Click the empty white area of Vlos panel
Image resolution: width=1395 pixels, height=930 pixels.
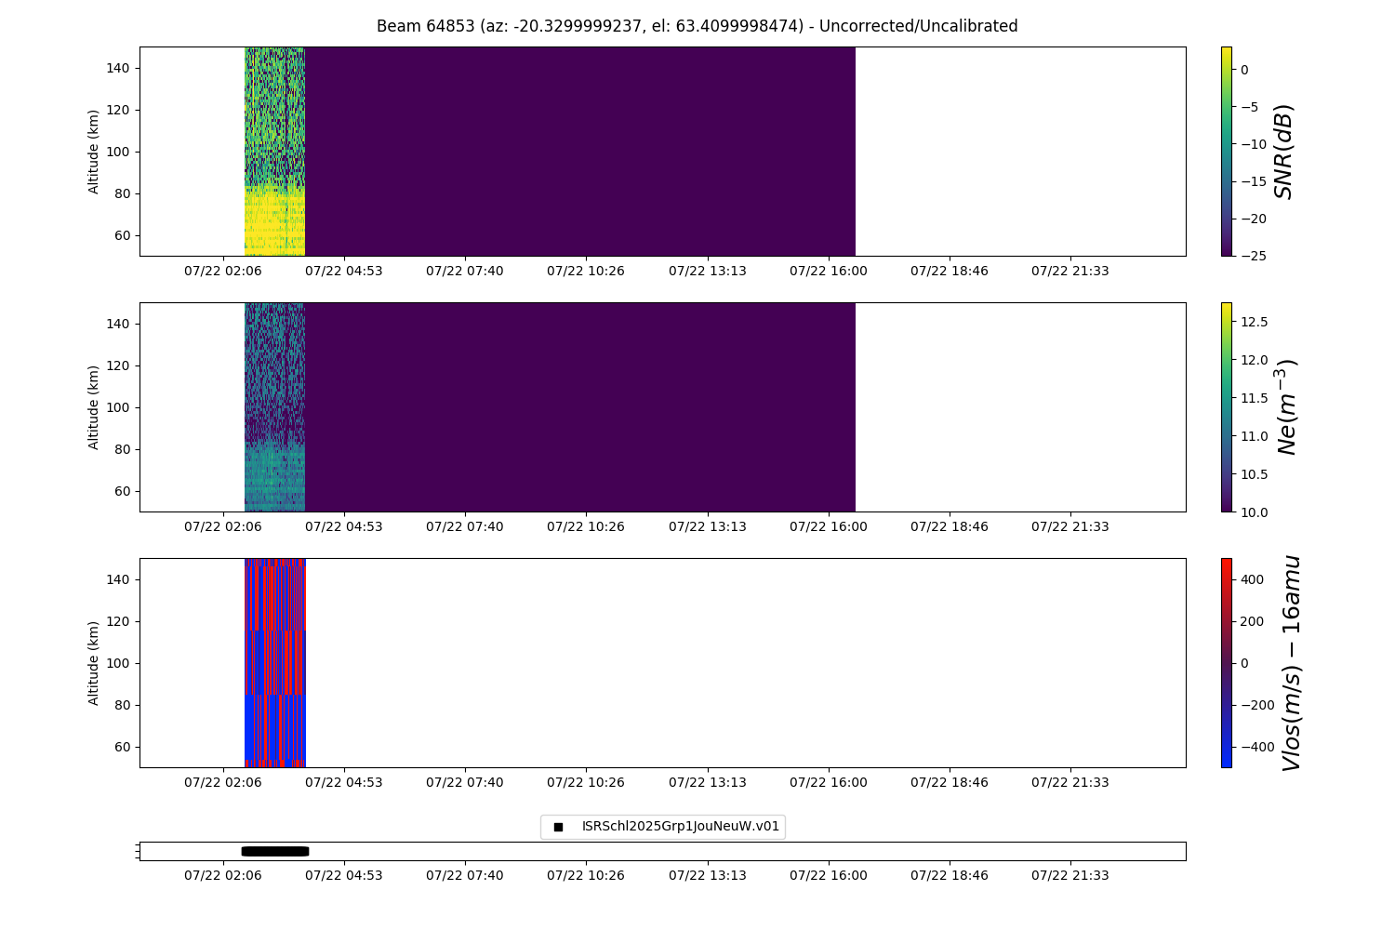tap(744, 662)
